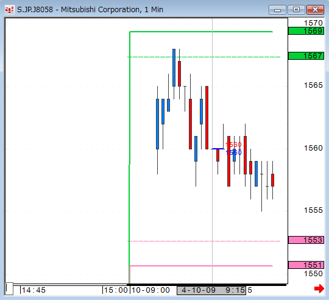Click the highlighted 4-10-09 9:15 cursor time box
Image resolution: width=329 pixels, height=300 pixels.
[211, 290]
